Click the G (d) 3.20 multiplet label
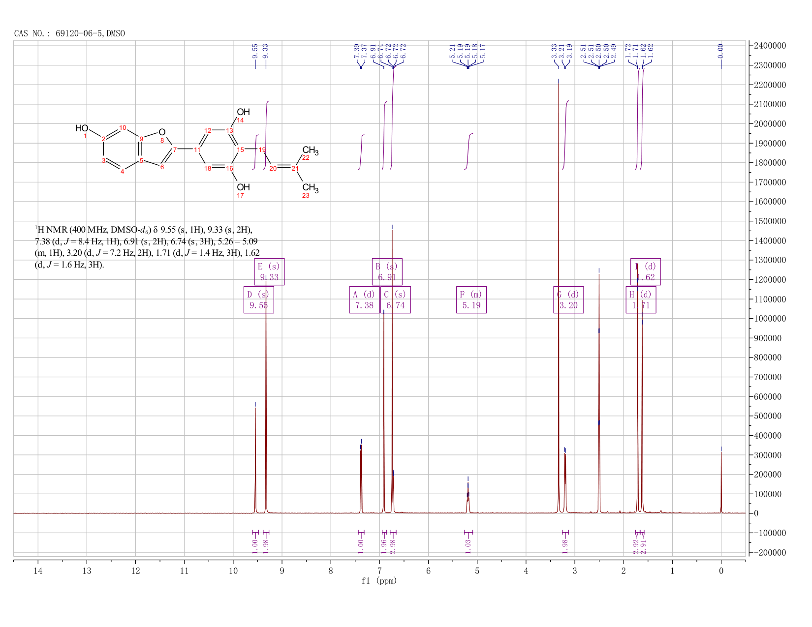The image size is (812, 627). pyautogui.click(x=568, y=300)
